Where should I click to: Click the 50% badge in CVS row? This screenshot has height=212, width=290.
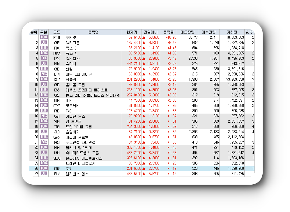[44, 58]
